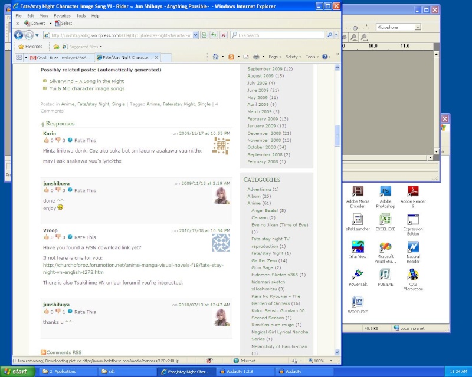Open QX3 Microscope shortcut
This screenshot has width=472, height=377.
(x=413, y=280)
